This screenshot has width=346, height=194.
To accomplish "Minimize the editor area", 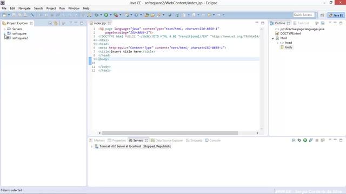I will coord(257,23).
